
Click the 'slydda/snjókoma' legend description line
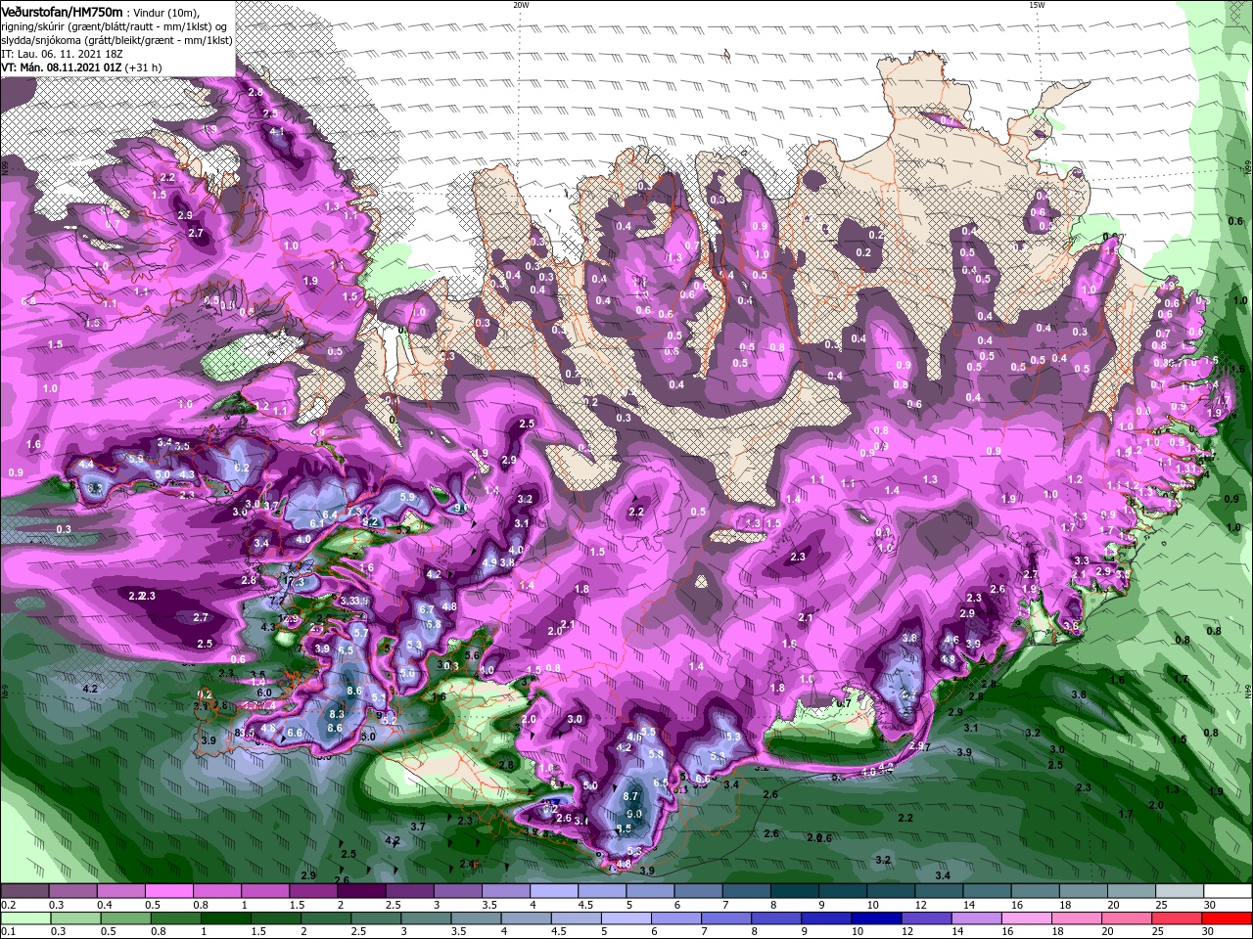(116, 39)
